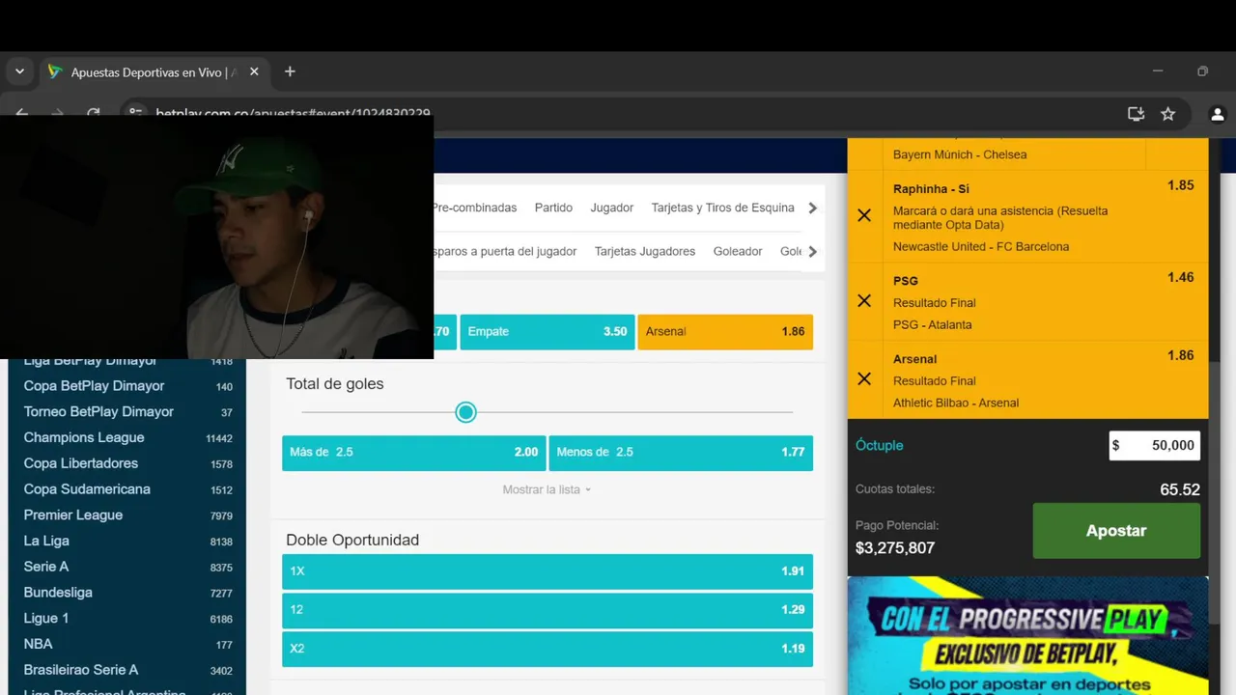This screenshot has height=695, width=1236.
Task: Open disparos a puerta del jugador tab
Action: pyautogui.click(x=505, y=251)
